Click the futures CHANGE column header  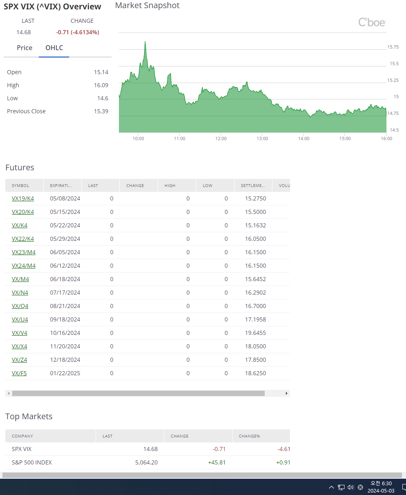(139, 185)
